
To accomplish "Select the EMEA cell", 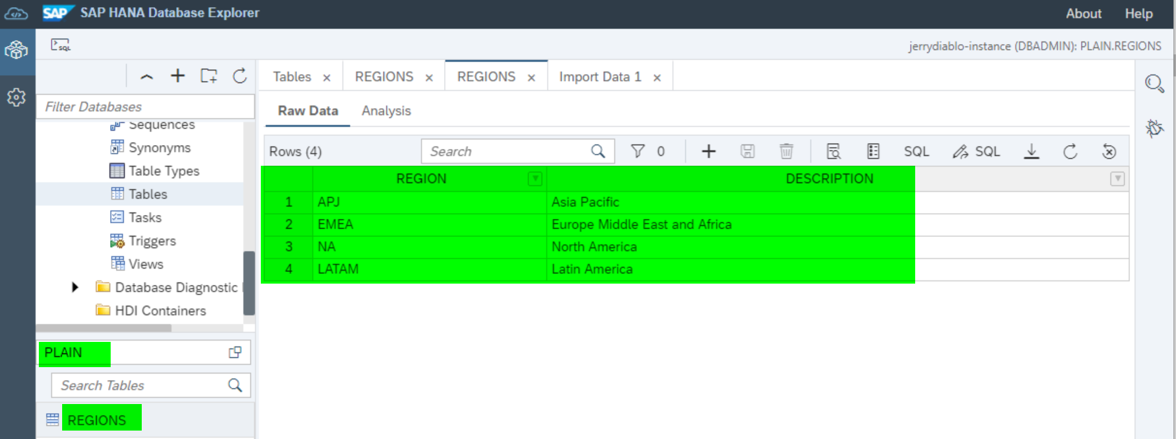I will pyautogui.click(x=430, y=225).
